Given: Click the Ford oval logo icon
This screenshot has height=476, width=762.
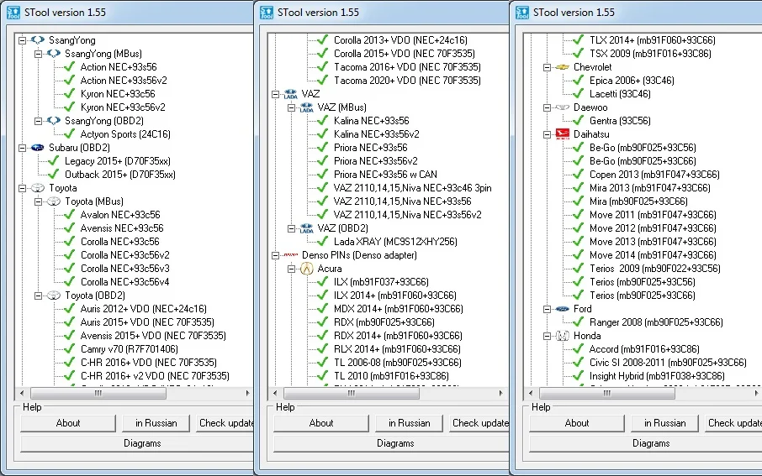Looking at the screenshot, I should pos(563,309).
